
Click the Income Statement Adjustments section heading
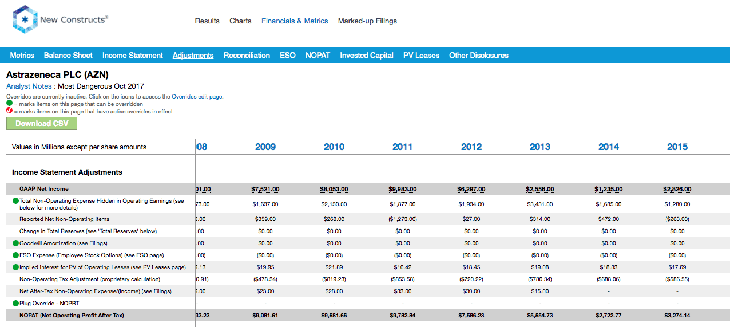[67, 172]
